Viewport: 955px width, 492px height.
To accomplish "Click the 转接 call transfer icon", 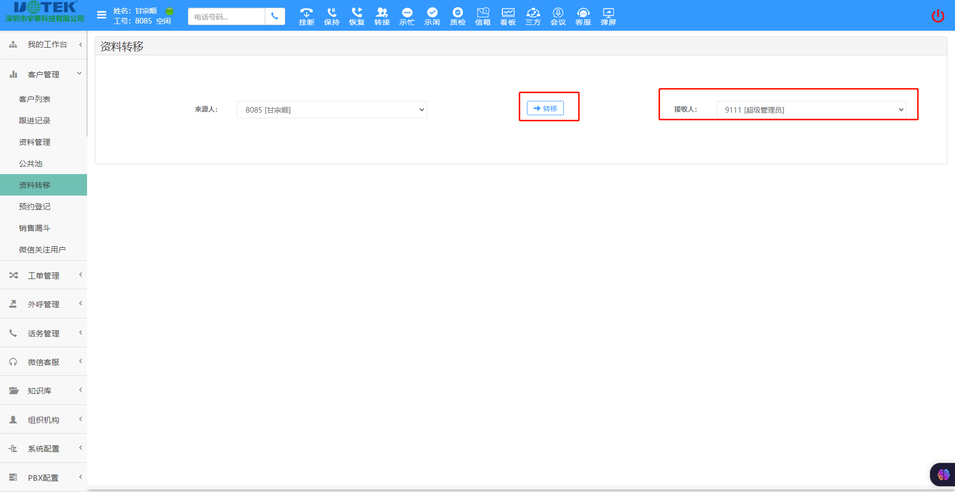I will [x=381, y=16].
